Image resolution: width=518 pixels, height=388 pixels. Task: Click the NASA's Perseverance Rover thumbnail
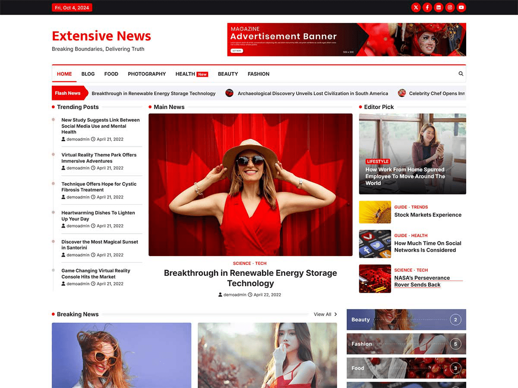375,278
